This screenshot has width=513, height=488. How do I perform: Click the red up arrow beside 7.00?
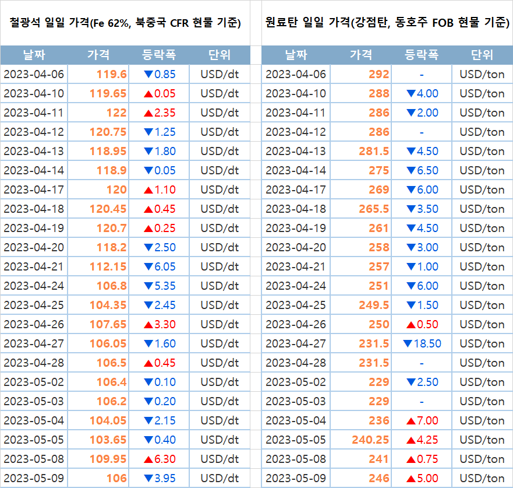tap(411, 420)
